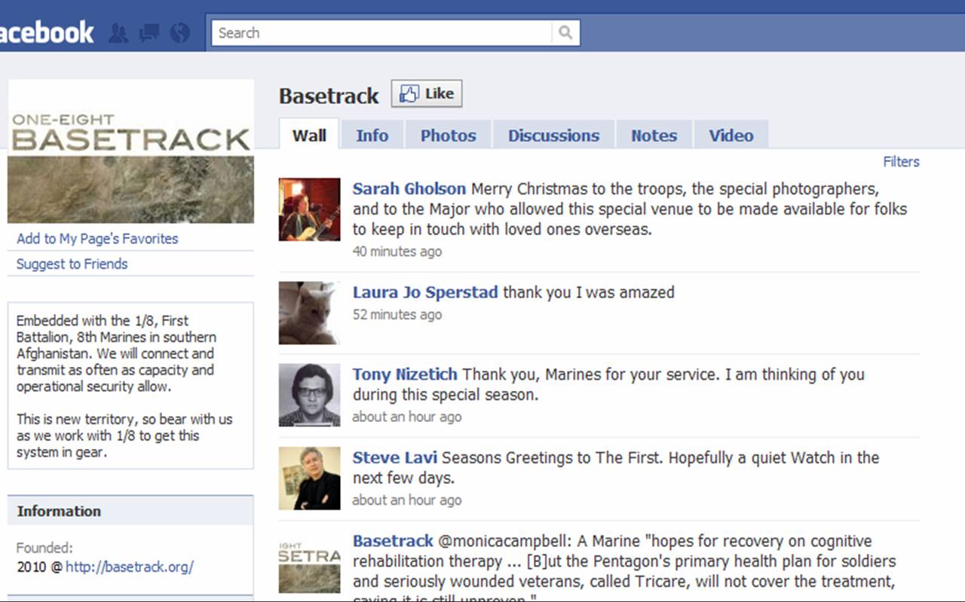Open the Video tab
The height and width of the screenshot is (602, 965).
[x=731, y=136]
